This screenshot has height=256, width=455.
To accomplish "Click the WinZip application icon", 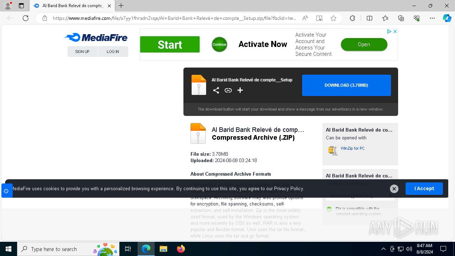I will tap(333, 151).
